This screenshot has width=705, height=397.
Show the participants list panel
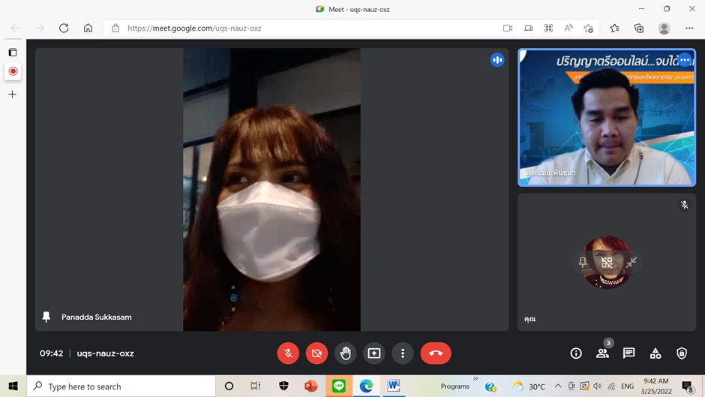click(x=602, y=353)
